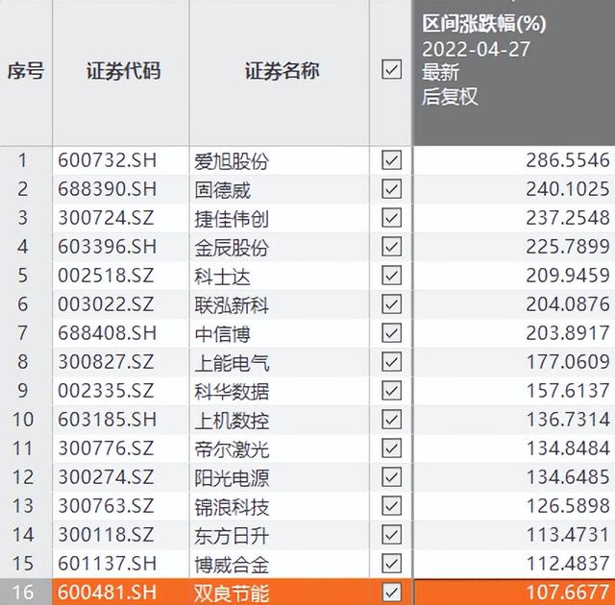
Task: Uncheck the checkbox for 中信博
Action: tap(391, 333)
